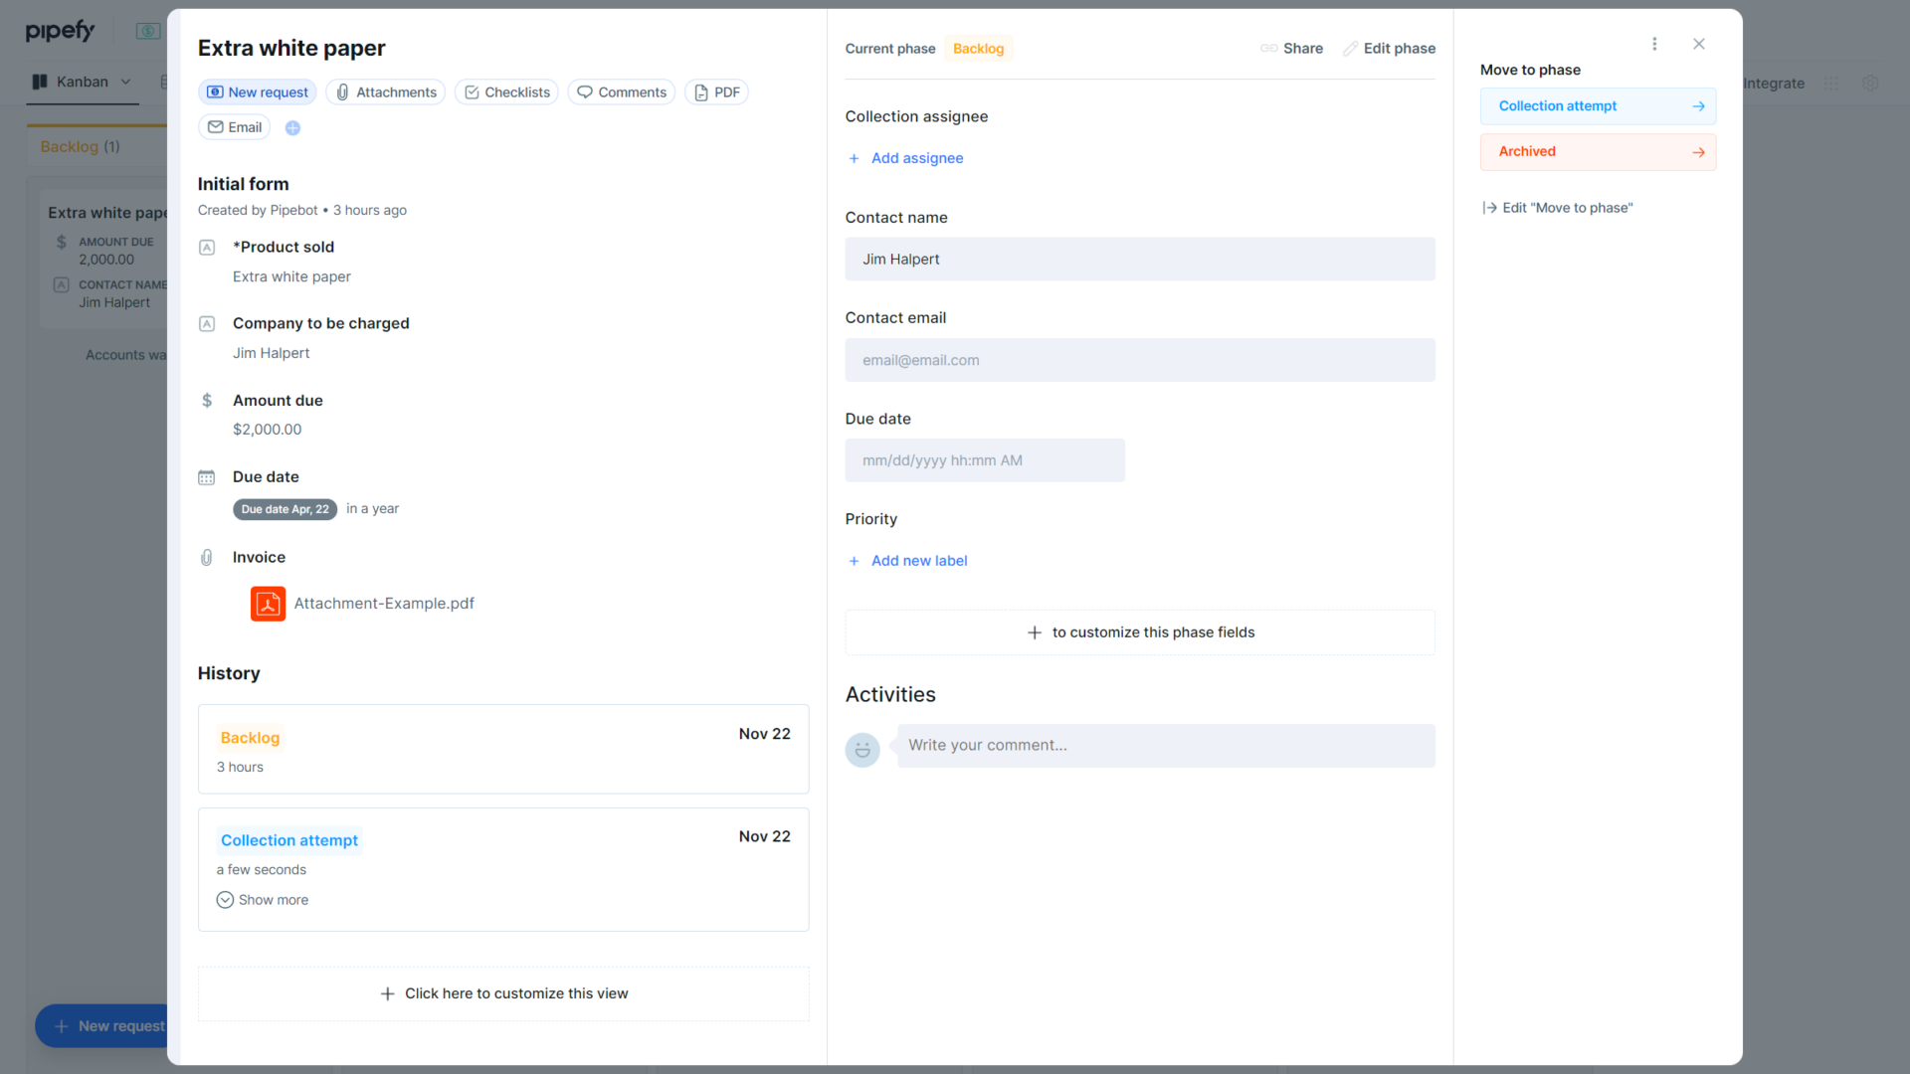This screenshot has width=1910, height=1074.
Task: Click the Add assignee link
Action: click(904, 158)
